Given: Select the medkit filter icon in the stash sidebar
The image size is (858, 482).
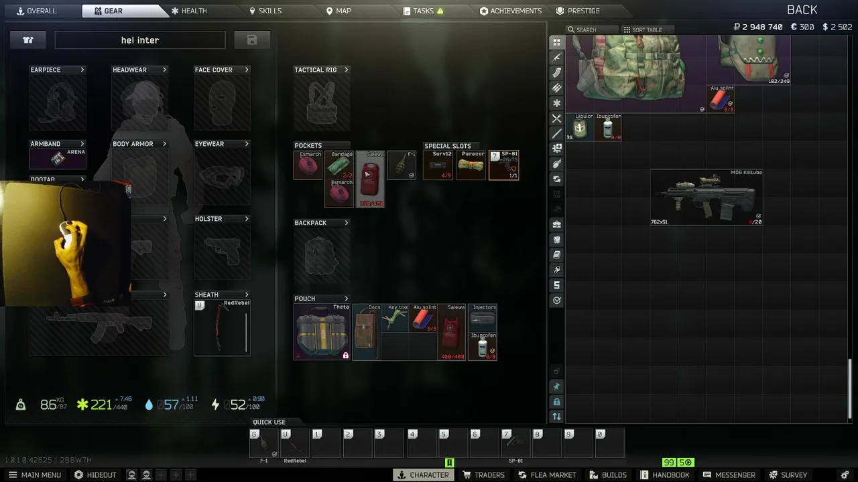Looking at the screenshot, I should pyautogui.click(x=556, y=149).
